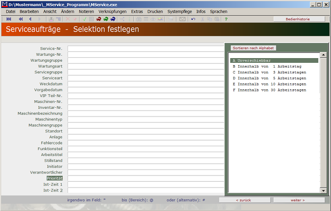Click the green animal toolbar icon
The width and height of the screenshot is (331, 211).
coord(106,19)
